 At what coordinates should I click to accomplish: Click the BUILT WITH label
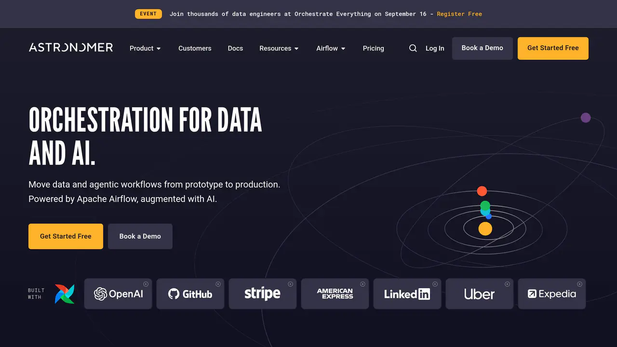tap(36, 294)
